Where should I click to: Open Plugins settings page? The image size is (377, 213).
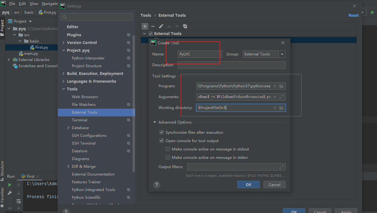(74, 35)
